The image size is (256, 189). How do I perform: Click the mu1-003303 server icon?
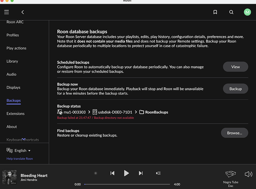tap(60, 112)
